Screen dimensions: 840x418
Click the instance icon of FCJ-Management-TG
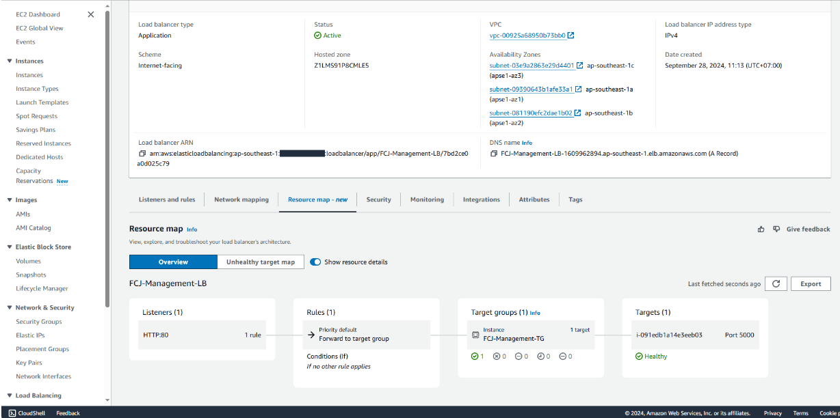476,335
